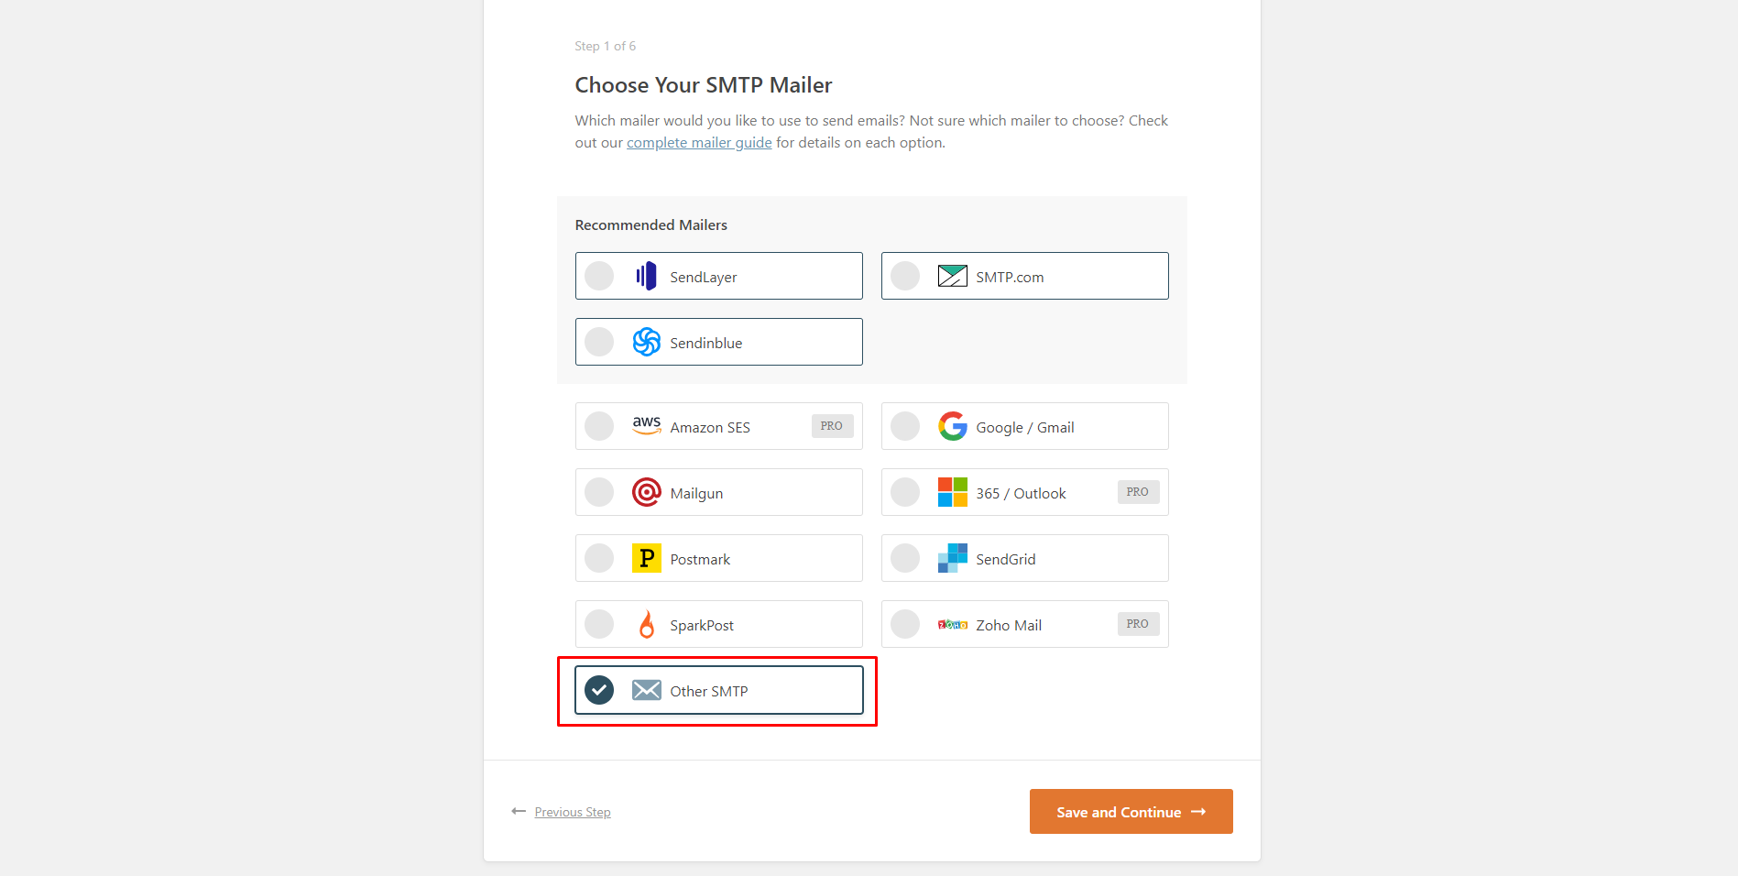The width and height of the screenshot is (1738, 876).
Task: Click the SMTP.com envelope icon
Action: [953, 276]
